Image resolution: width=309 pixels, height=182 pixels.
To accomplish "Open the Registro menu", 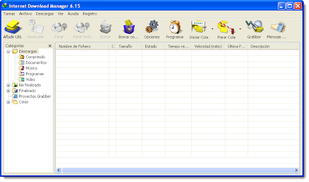I will click(90, 14).
